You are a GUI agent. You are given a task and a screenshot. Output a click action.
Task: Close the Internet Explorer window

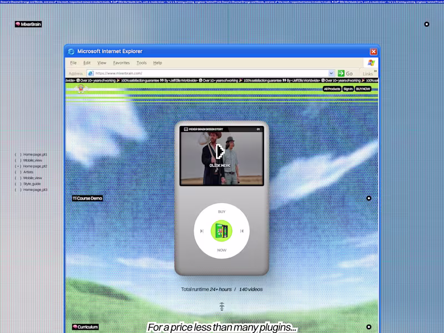pos(374,52)
